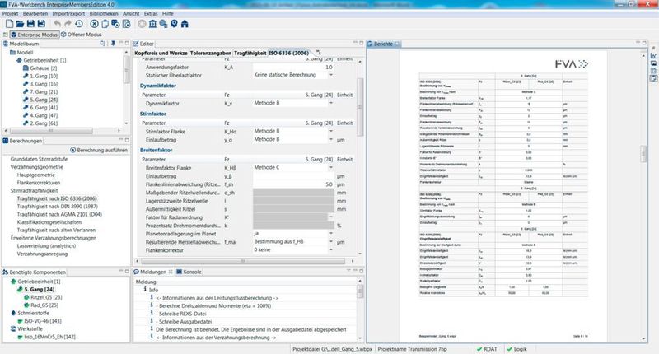Viewport: 659px width, 354px height.
Task: Click the editor panel vertical scrollbar
Action: pyautogui.click(x=361, y=123)
